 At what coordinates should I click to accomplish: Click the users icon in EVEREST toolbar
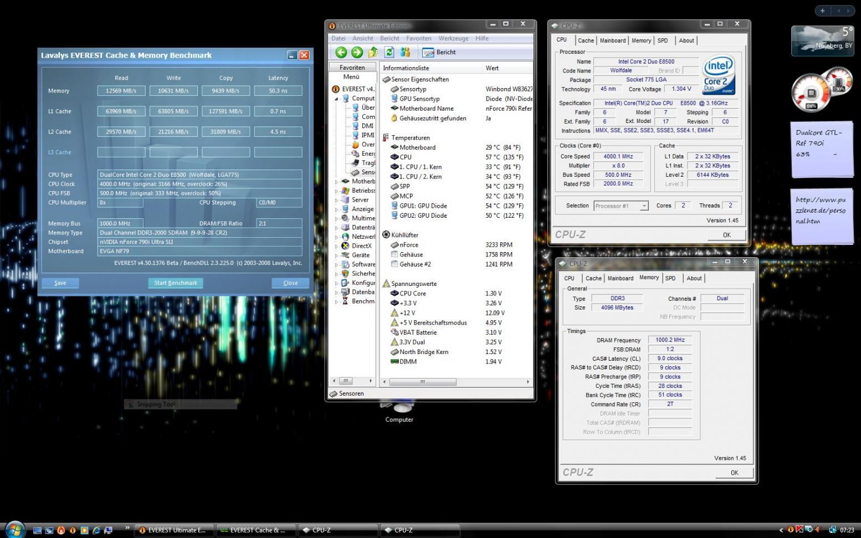coord(405,52)
